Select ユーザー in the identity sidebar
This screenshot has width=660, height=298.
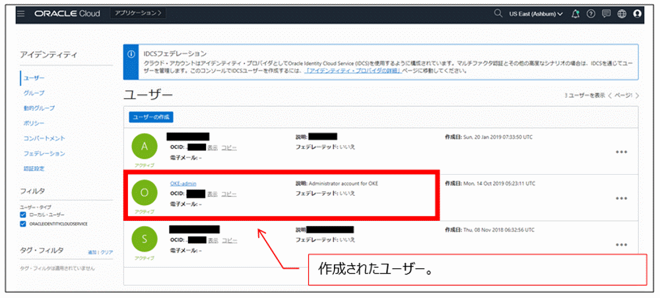pos(34,78)
